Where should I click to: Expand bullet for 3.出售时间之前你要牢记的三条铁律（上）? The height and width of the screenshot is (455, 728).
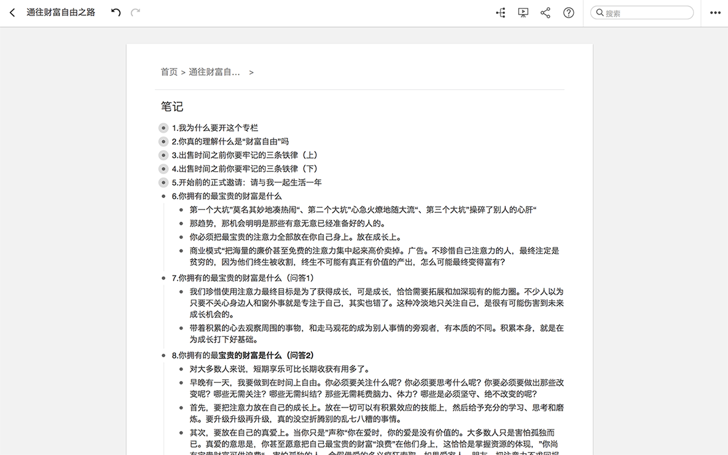(163, 155)
